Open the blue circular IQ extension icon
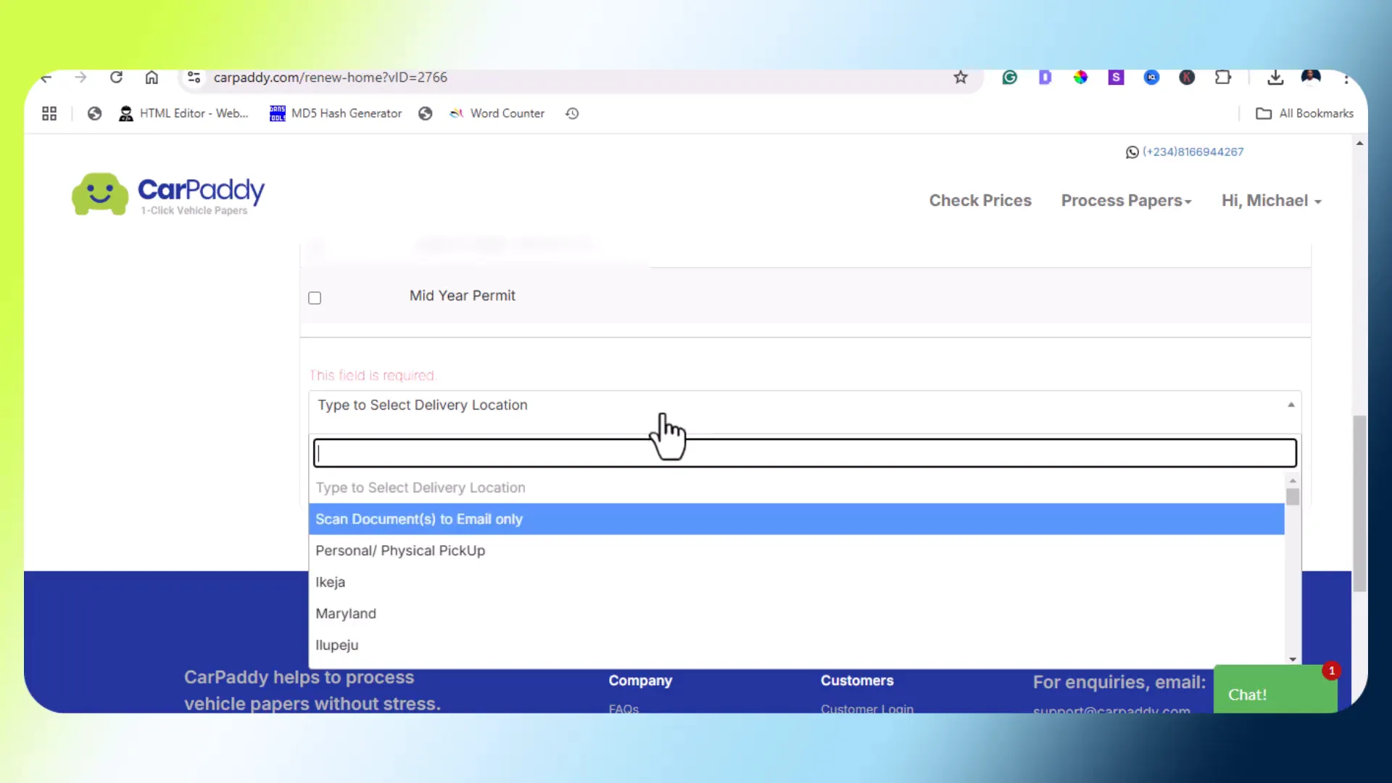 (1151, 78)
